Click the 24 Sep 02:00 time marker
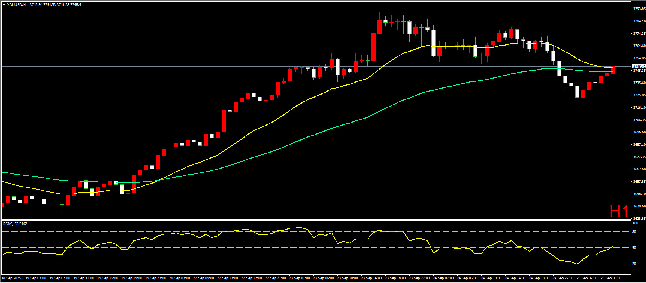646x283 pixels. (x=443, y=278)
